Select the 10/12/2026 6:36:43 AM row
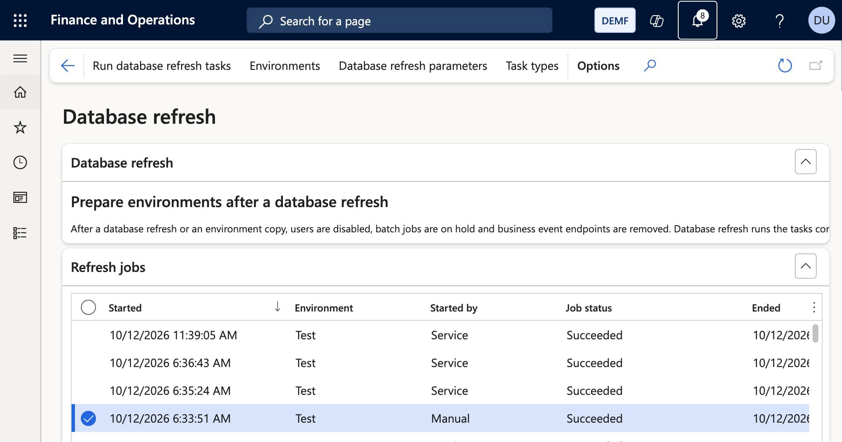Screen dimensions: 842x442 (x=440, y=363)
